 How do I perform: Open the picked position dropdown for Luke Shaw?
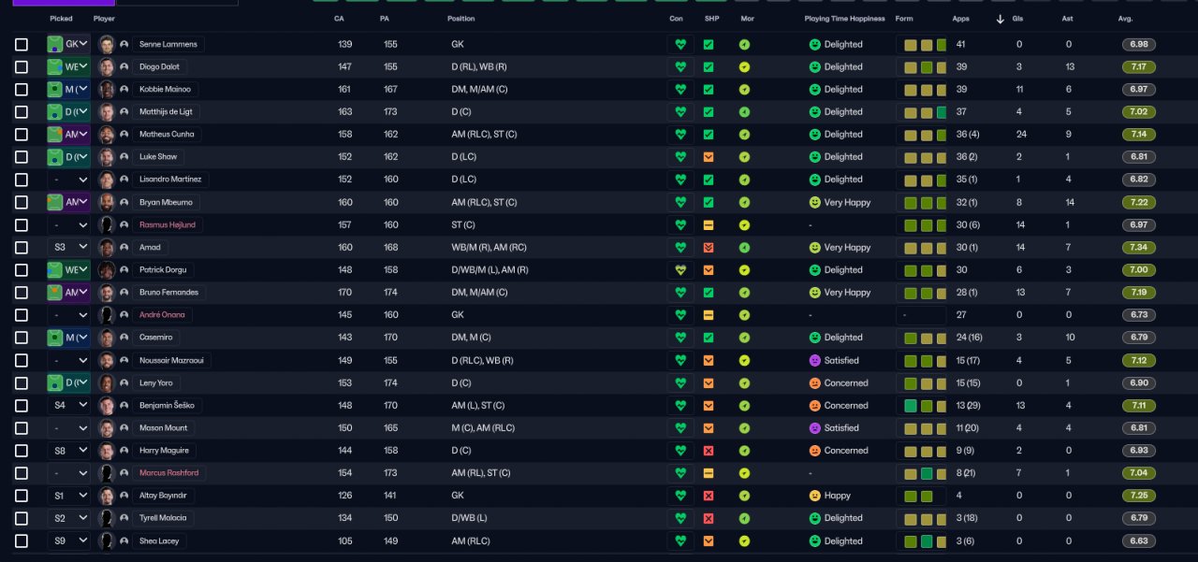tap(68, 157)
